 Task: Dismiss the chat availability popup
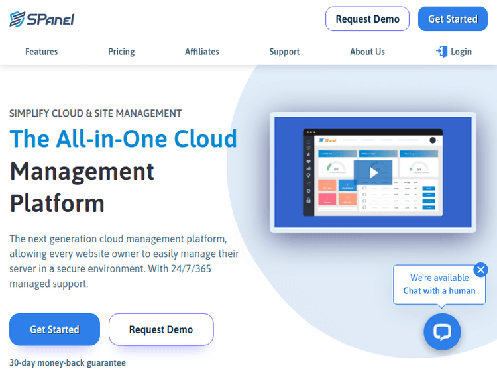point(481,269)
